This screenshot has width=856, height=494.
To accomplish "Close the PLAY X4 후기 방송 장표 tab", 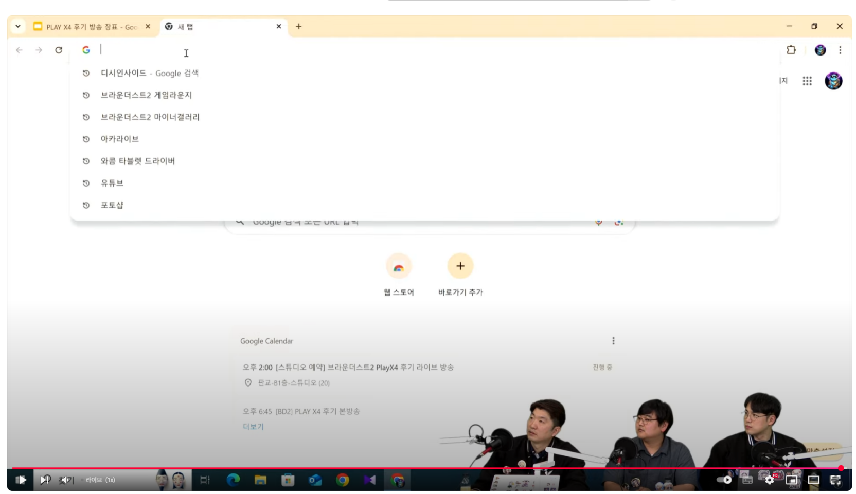I will [x=148, y=26].
